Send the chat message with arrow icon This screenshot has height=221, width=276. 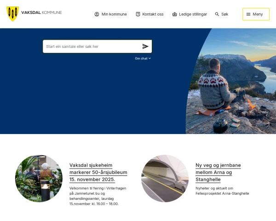(x=145, y=47)
